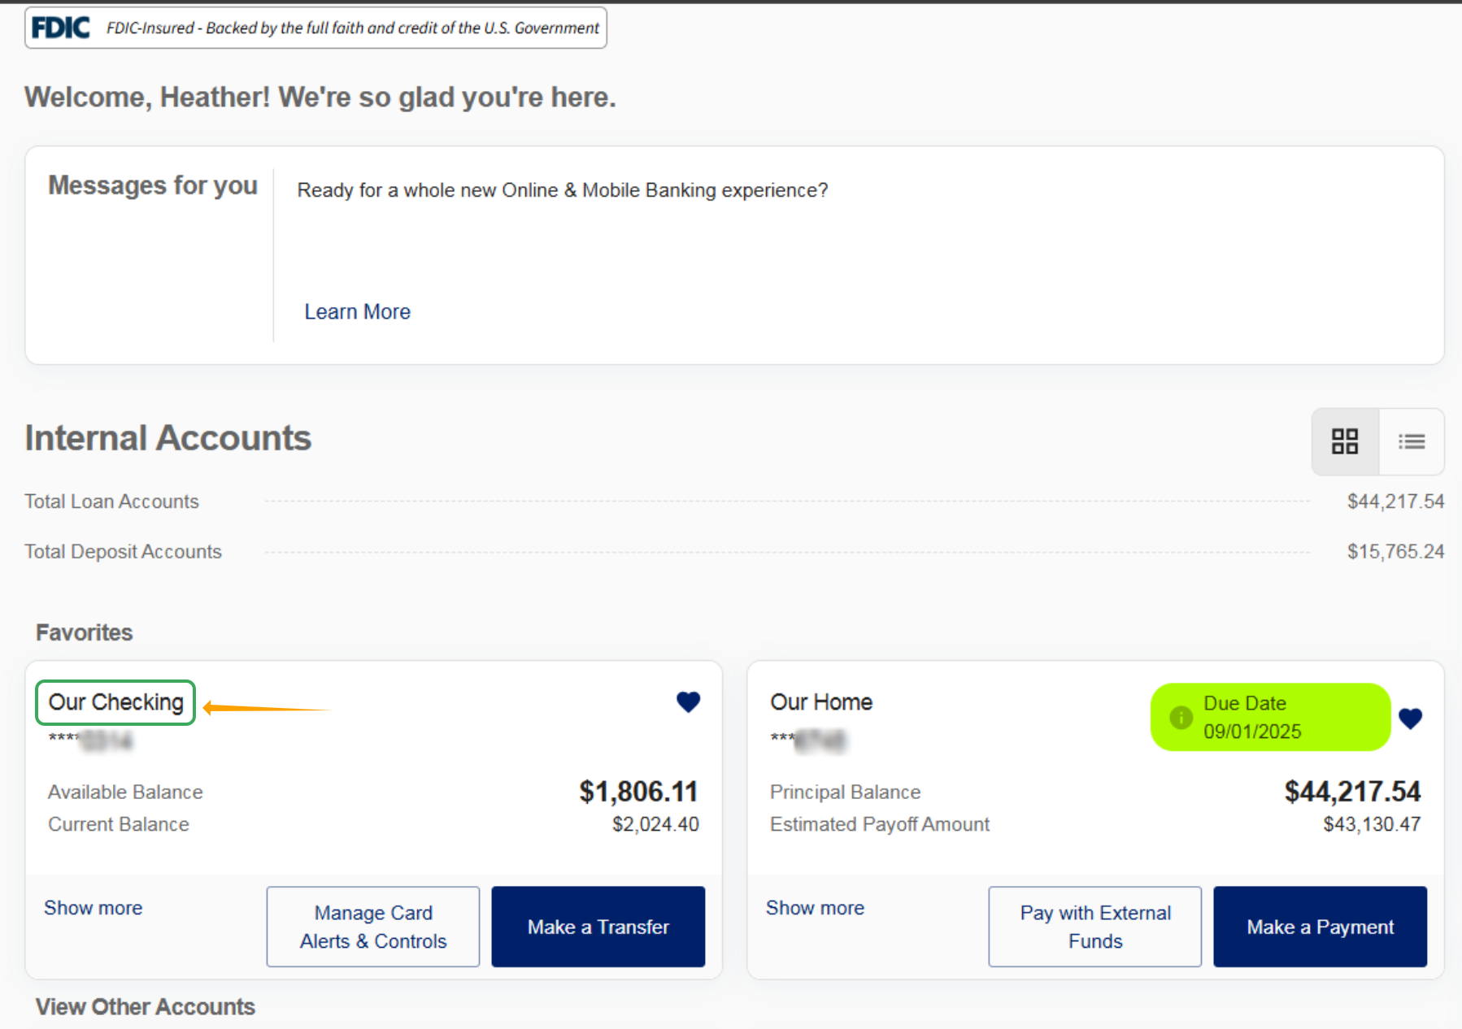
Task: Click Manage Card Alerts & Controls
Action: point(373,927)
